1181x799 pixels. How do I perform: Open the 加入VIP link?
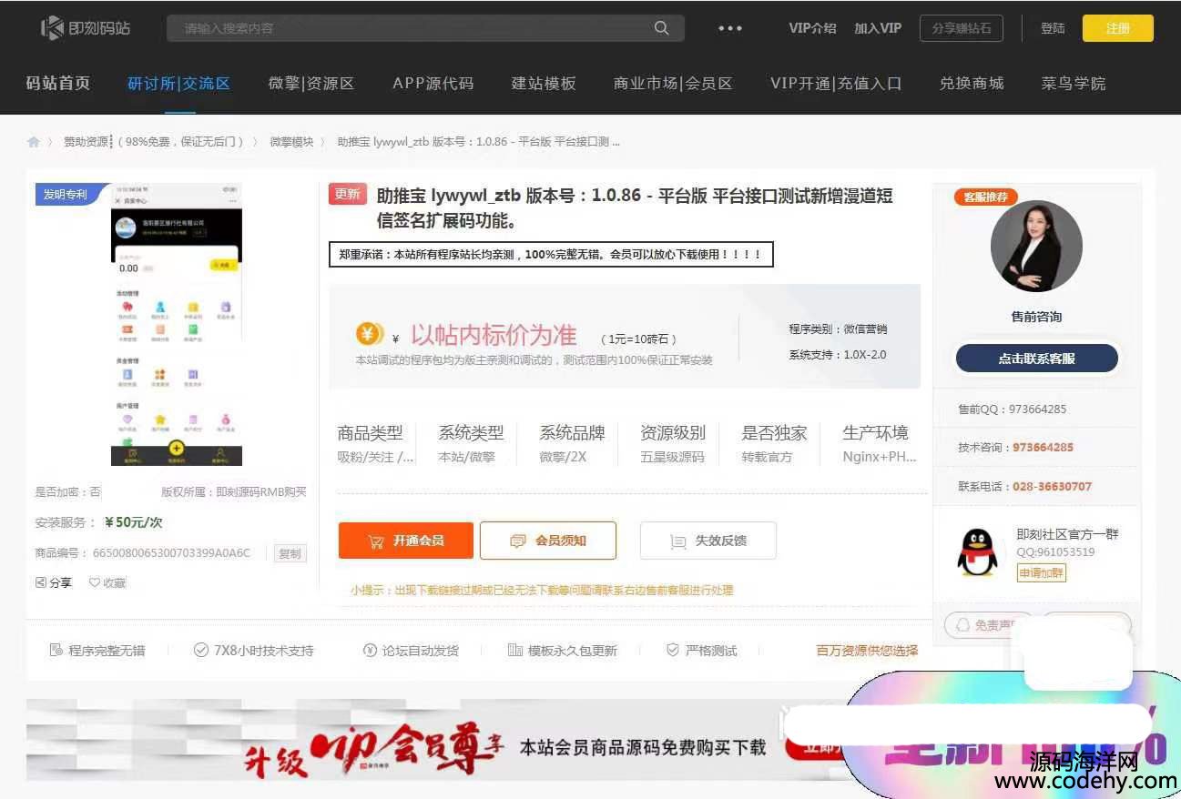[x=878, y=28]
